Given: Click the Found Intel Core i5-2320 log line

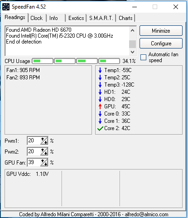Looking at the screenshot, I should pos(59,36).
